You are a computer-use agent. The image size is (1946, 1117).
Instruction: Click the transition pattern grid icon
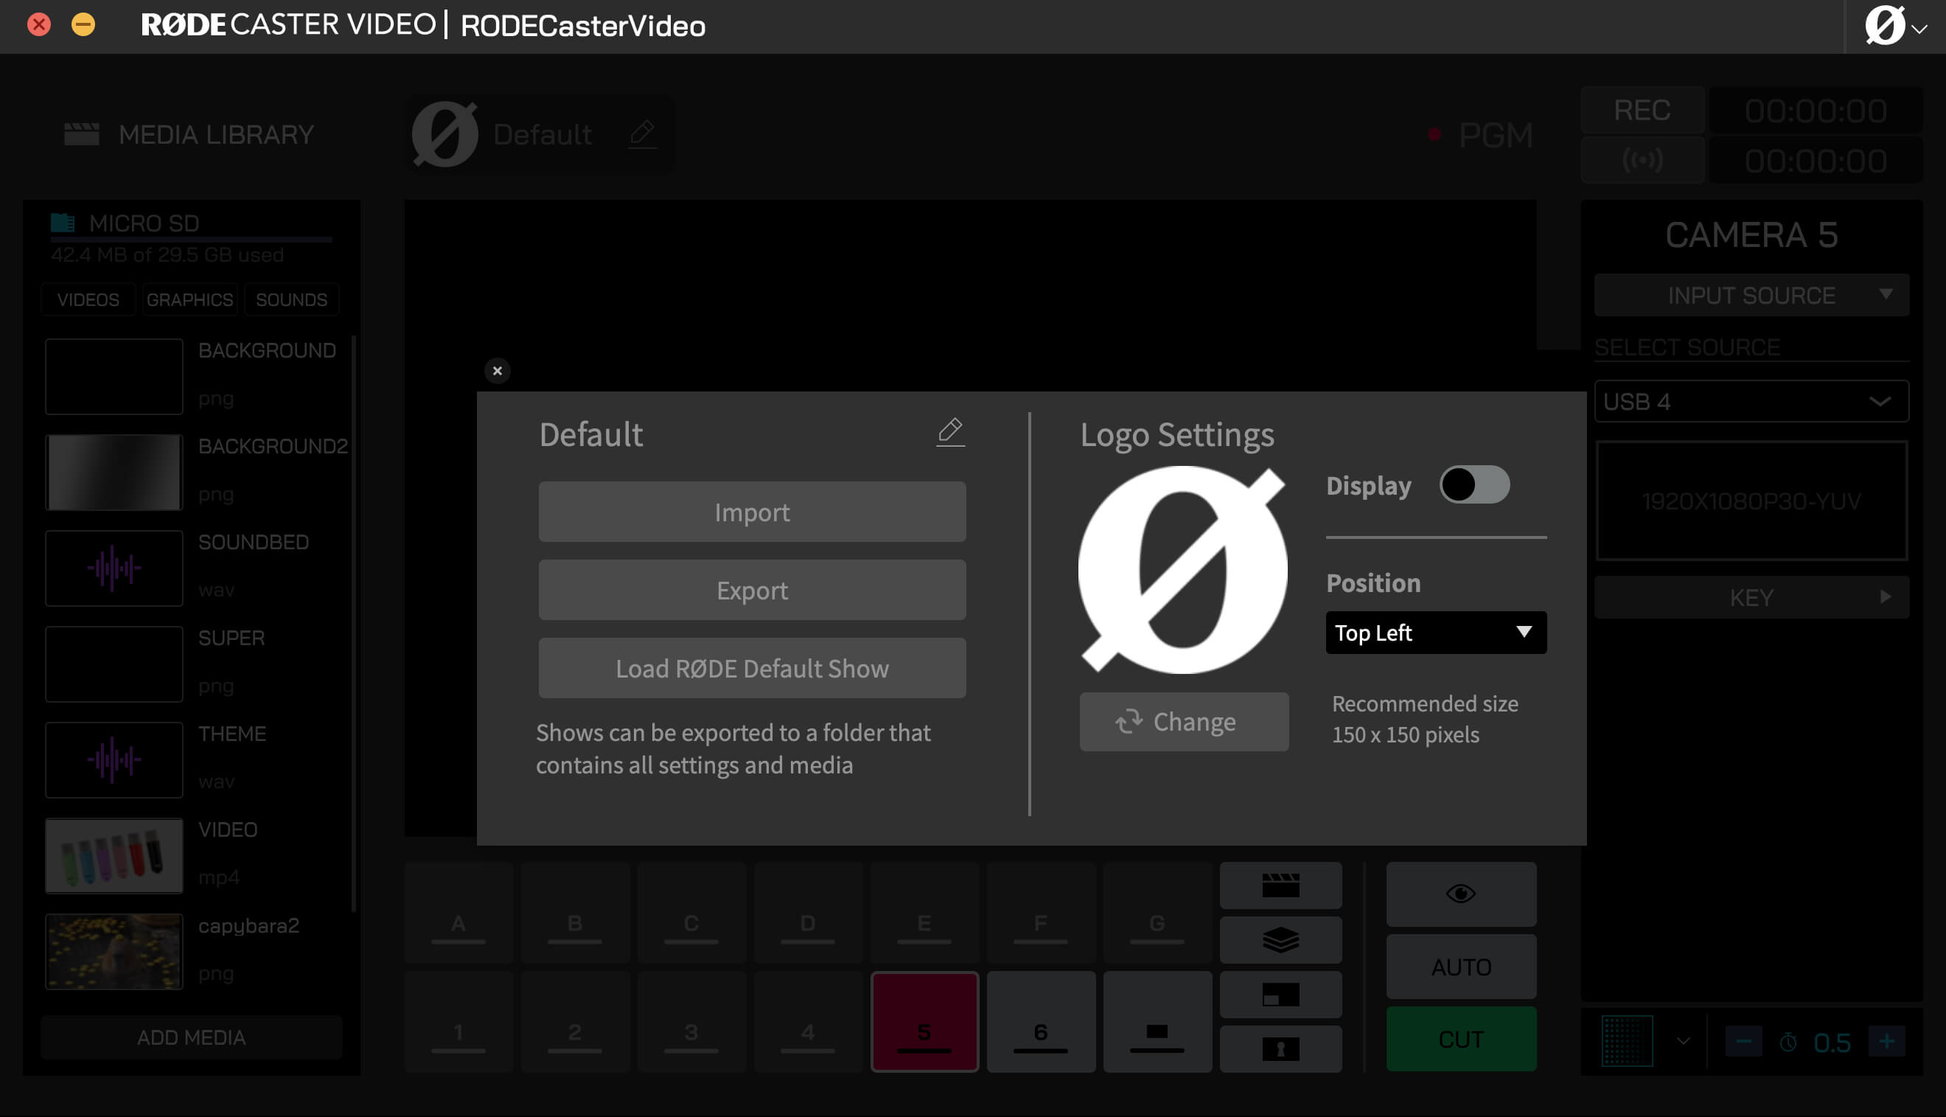click(x=1626, y=1040)
